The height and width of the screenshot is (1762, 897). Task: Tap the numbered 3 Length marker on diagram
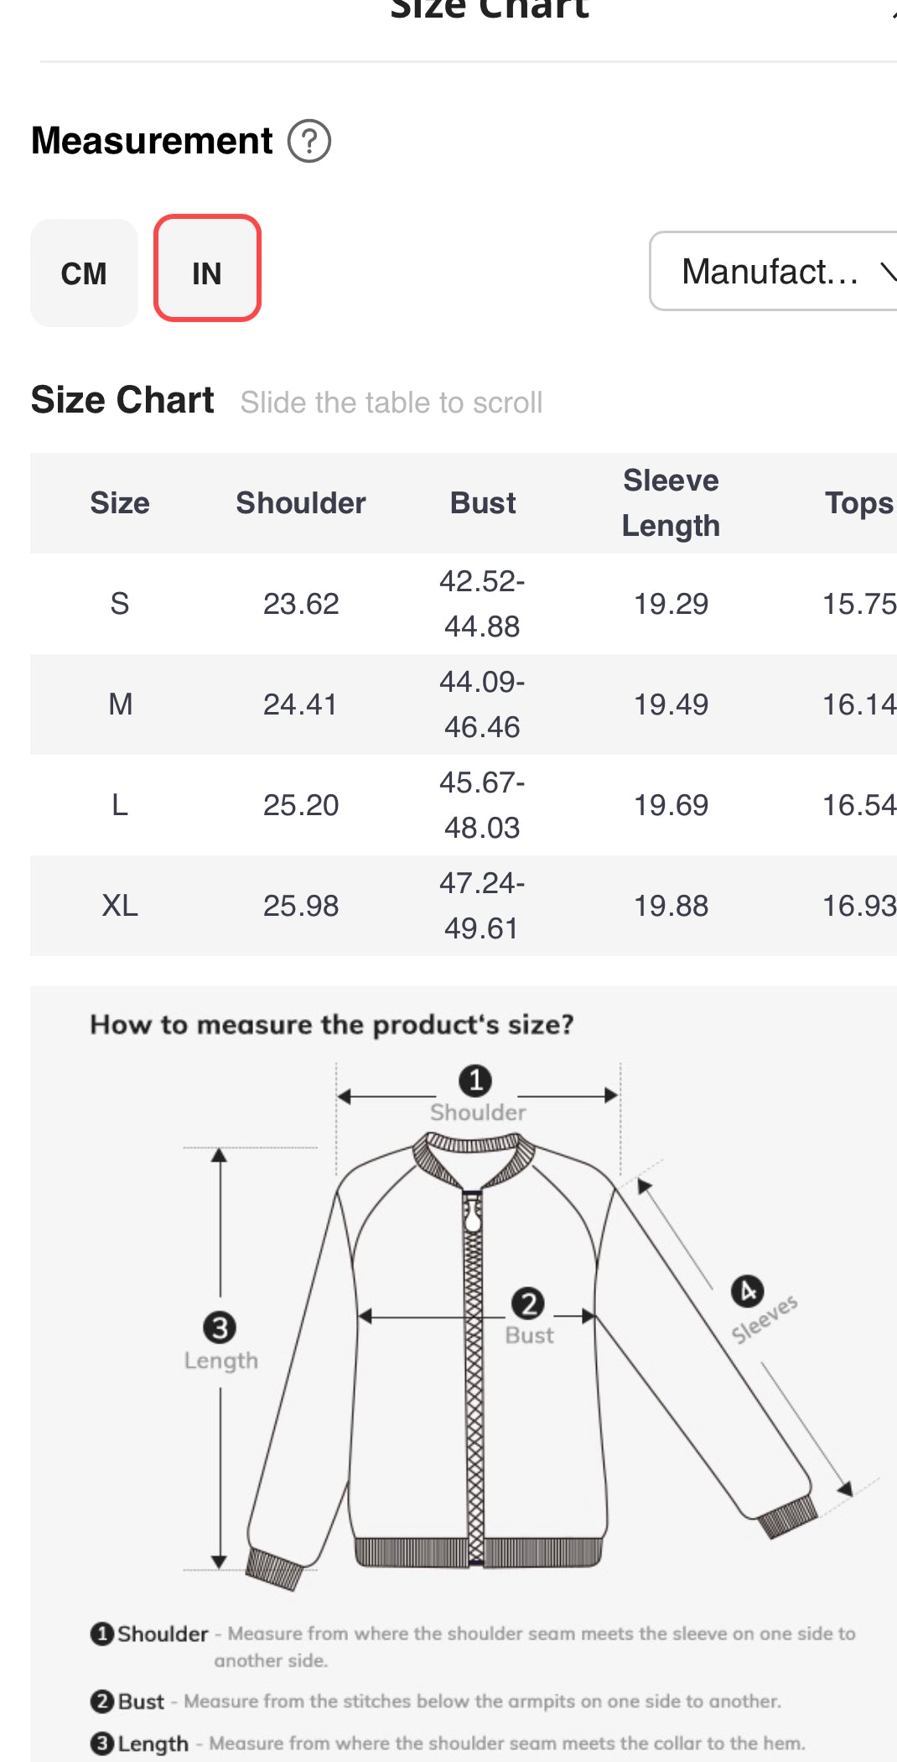point(220,1328)
